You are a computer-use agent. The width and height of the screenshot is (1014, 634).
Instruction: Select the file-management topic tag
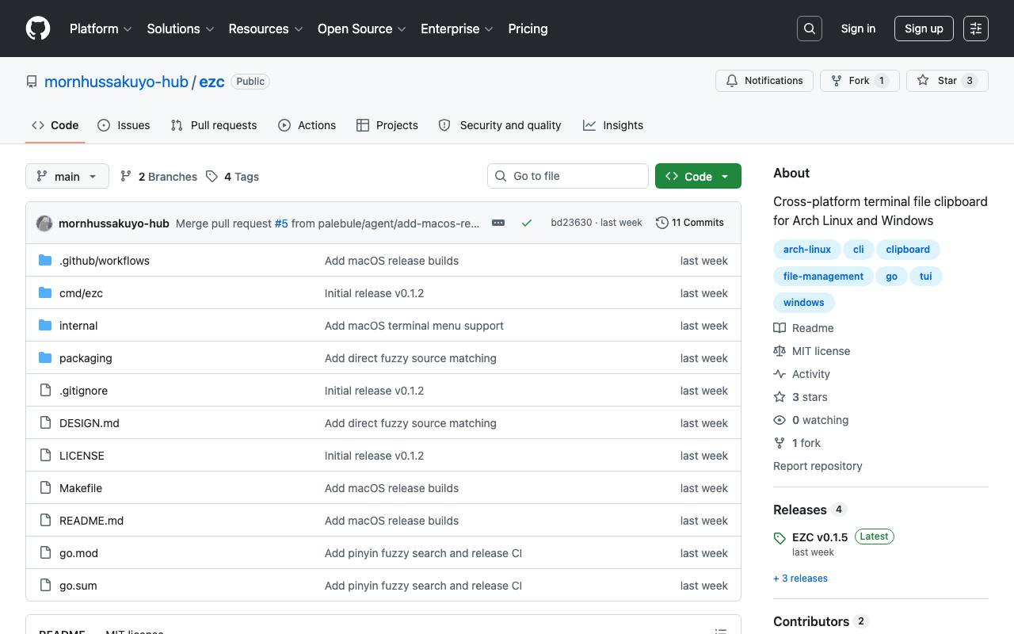point(823,277)
